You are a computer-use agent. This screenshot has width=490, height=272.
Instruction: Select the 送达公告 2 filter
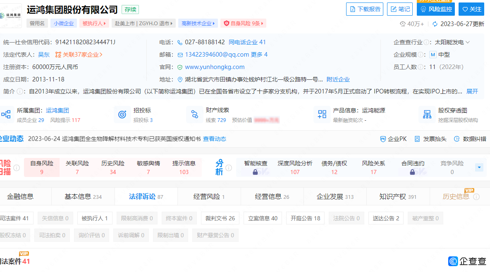tap(386, 219)
